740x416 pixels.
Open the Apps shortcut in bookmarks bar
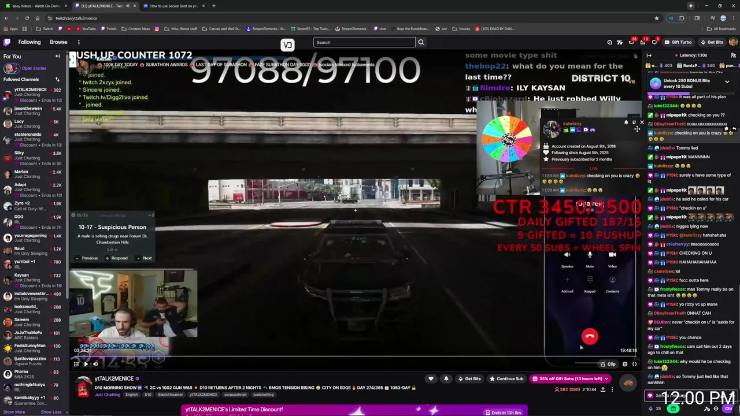click(10, 28)
